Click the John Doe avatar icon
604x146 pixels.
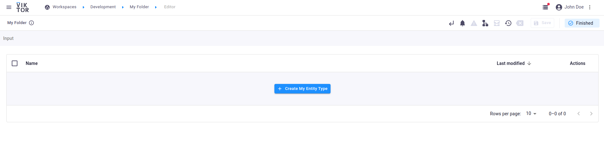click(559, 7)
